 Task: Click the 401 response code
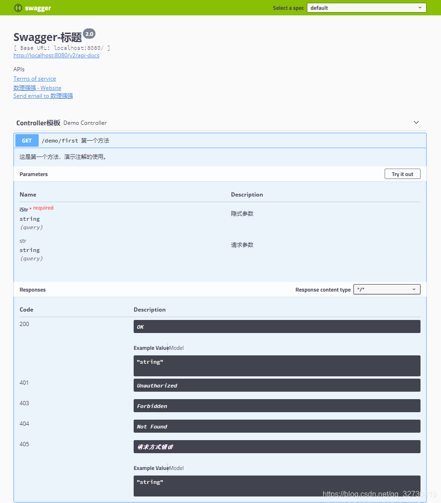(24, 383)
